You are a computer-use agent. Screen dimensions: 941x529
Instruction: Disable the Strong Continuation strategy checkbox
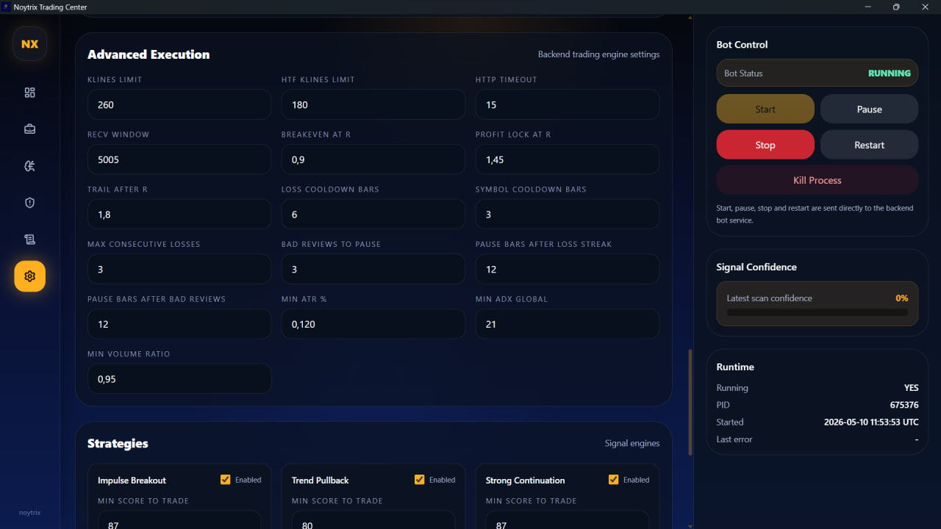pos(614,480)
